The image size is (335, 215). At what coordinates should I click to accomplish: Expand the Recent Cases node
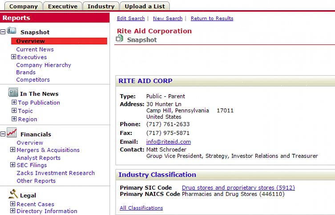coord(12,204)
